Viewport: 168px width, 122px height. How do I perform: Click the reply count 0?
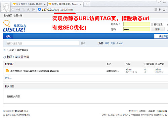[x=145, y=69]
